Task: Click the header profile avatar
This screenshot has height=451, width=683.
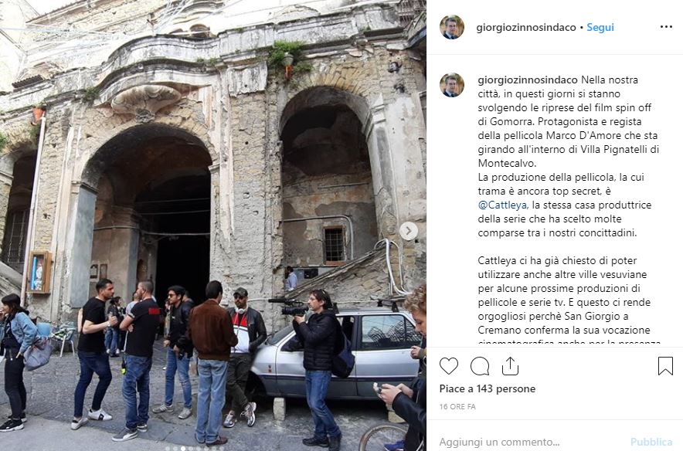Action: 452,27
